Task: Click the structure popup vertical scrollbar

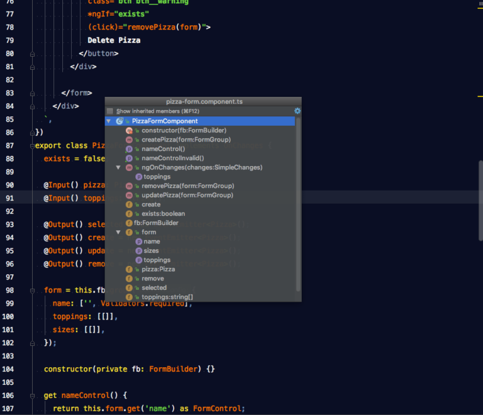Action: click(x=298, y=207)
